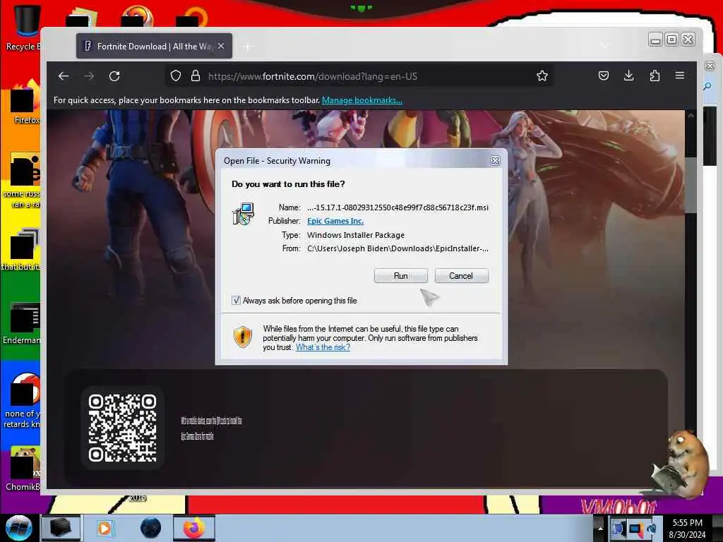The height and width of the screenshot is (542, 723).
Task: Open the Epic Games Inc. publisher link
Action: [335, 221]
